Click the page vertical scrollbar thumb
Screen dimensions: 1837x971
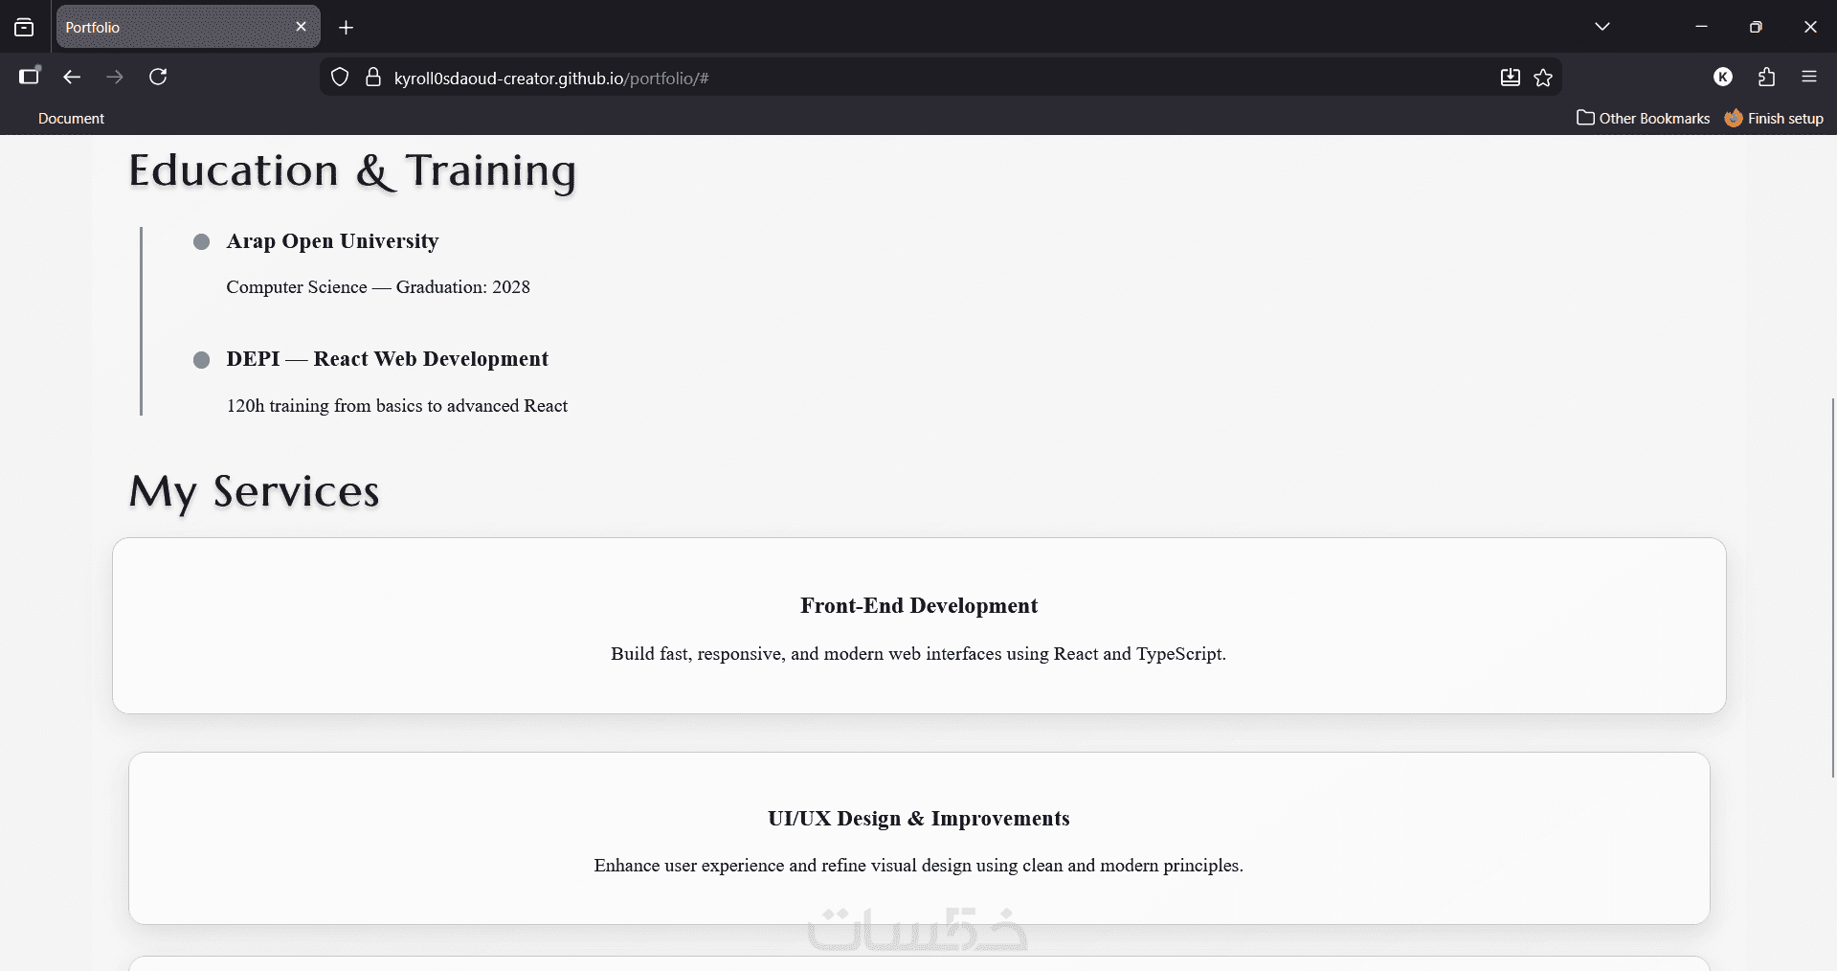coord(1832,586)
